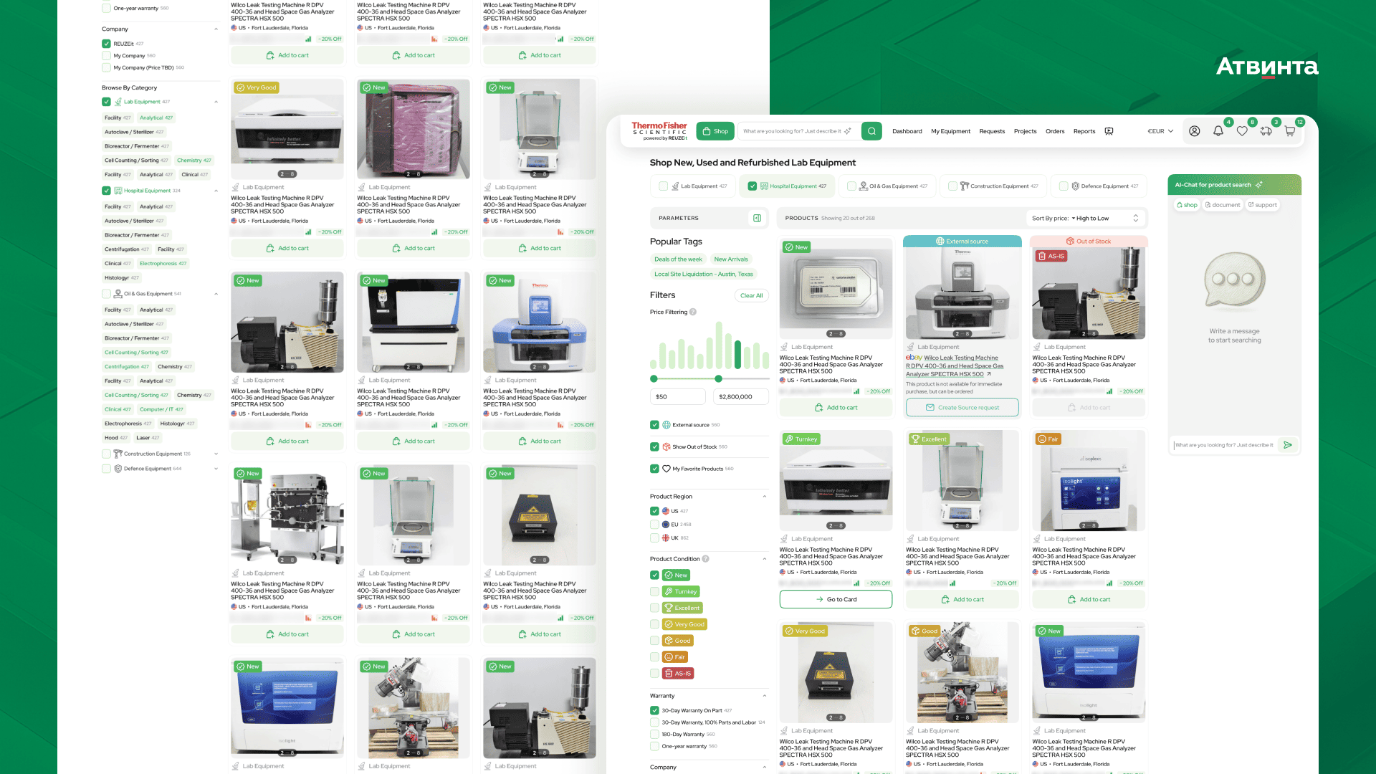
Task: Uncheck the Hospital Equipment category chip checkbox
Action: pos(752,186)
